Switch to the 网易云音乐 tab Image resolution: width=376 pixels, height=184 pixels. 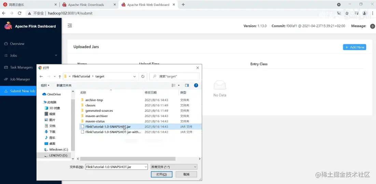point(29,4)
